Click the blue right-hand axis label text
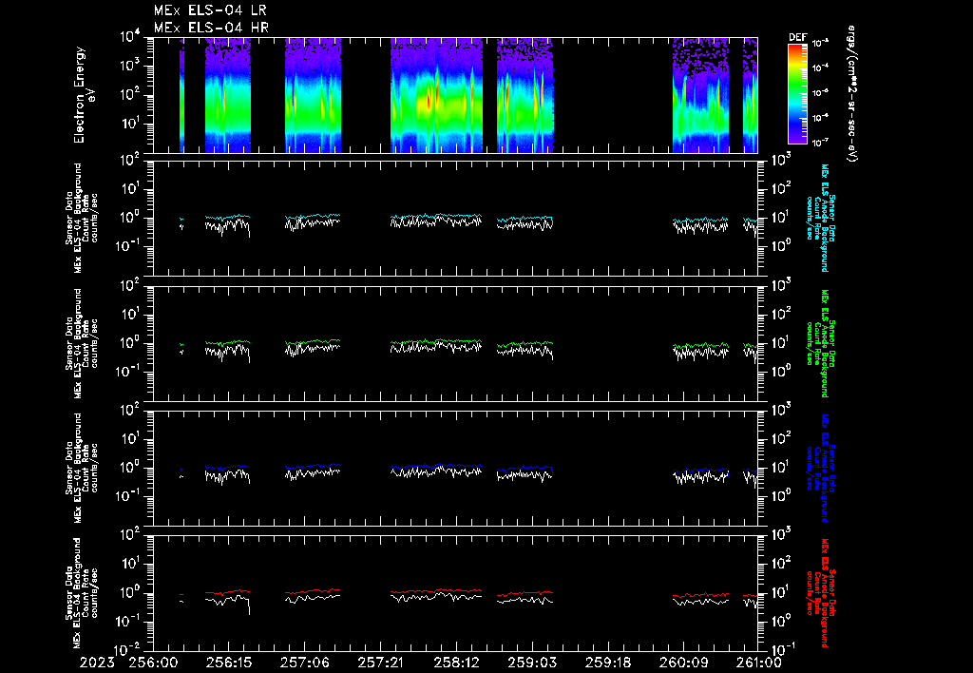Screen dimensions: 973x673 coord(820,468)
